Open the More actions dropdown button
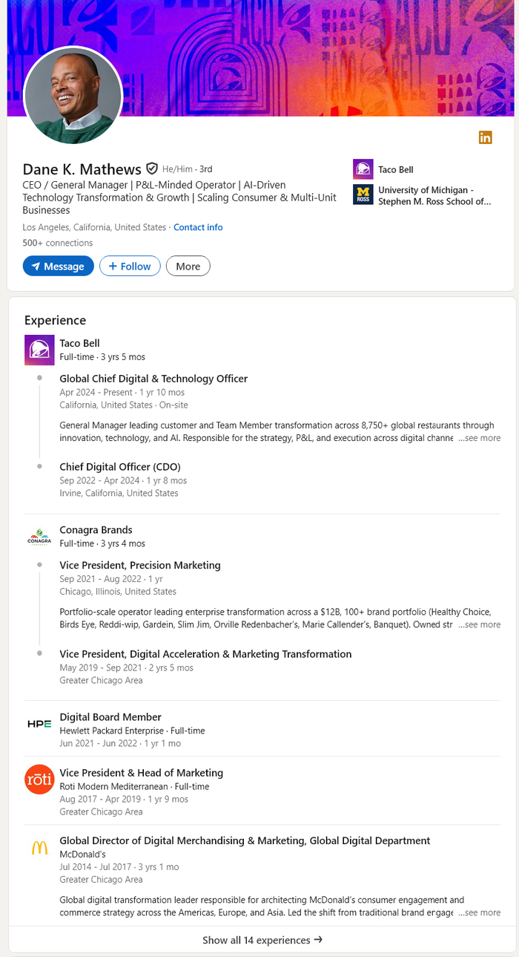The width and height of the screenshot is (519, 957). click(x=188, y=266)
